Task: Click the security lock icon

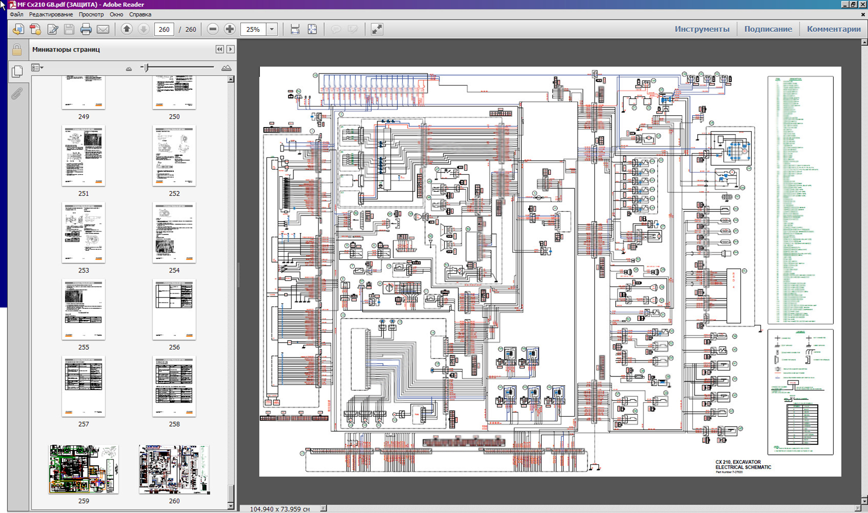Action: pos(17,50)
